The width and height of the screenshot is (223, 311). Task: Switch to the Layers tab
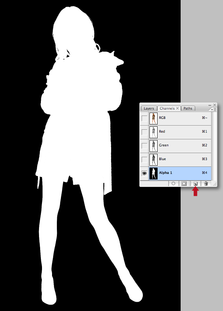click(x=149, y=108)
